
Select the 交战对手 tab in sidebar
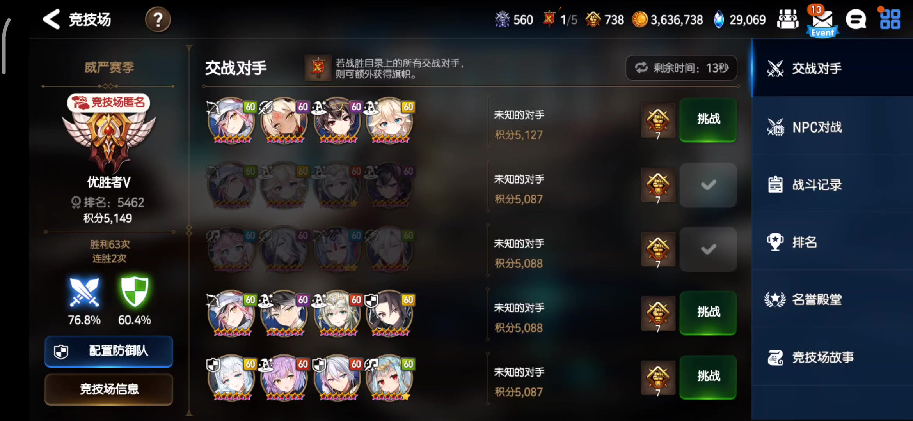tap(833, 68)
